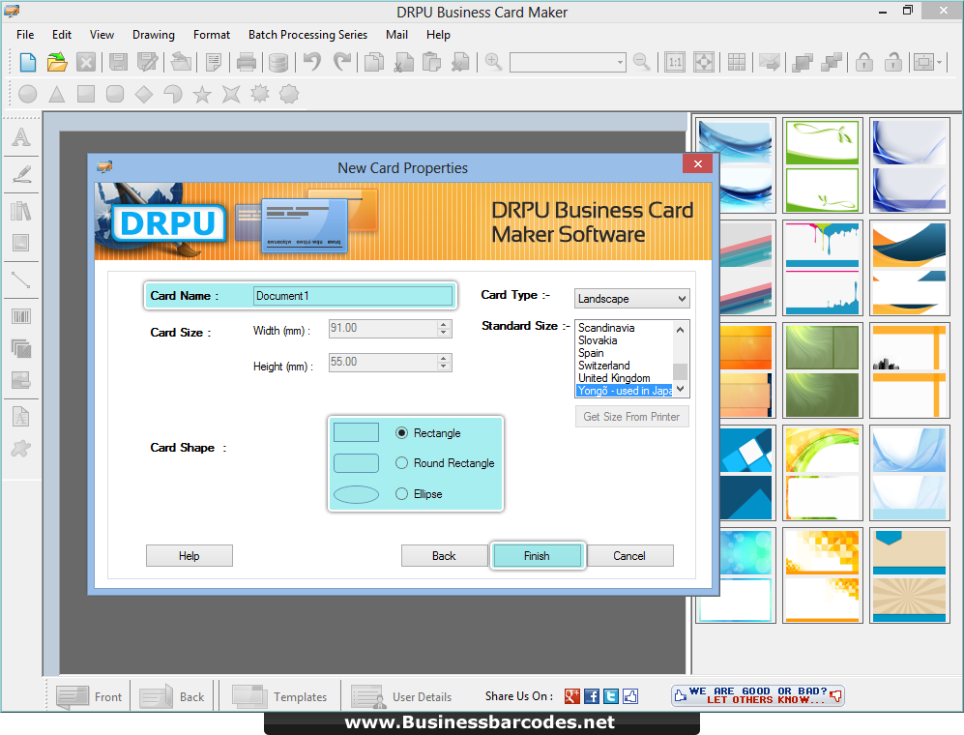964x735 pixels.
Task: Click the Finish button
Action: pos(537,555)
